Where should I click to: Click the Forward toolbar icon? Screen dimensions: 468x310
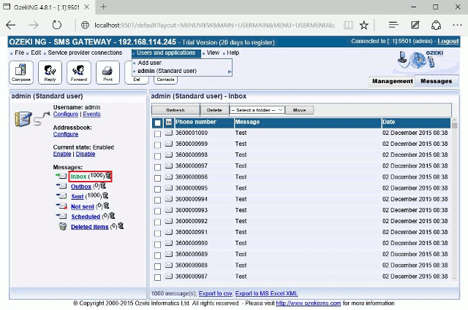pyautogui.click(x=79, y=72)
